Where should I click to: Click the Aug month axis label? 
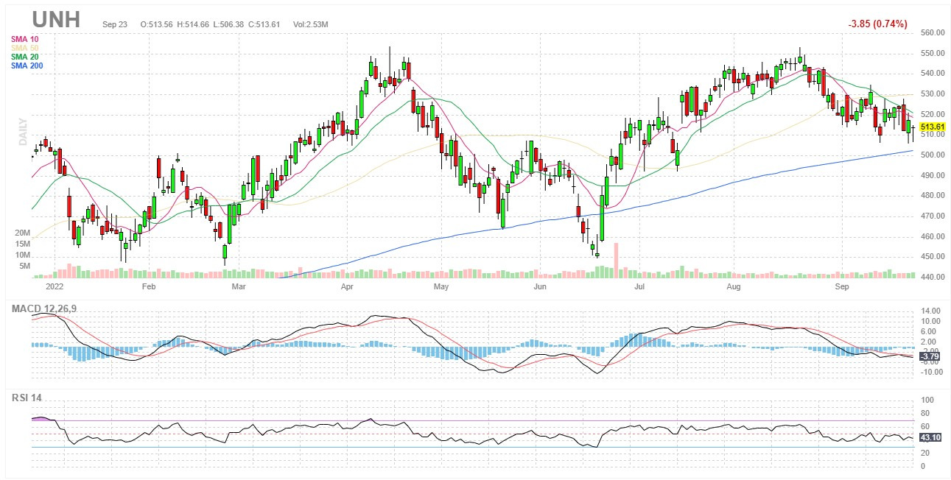(734, 286)
